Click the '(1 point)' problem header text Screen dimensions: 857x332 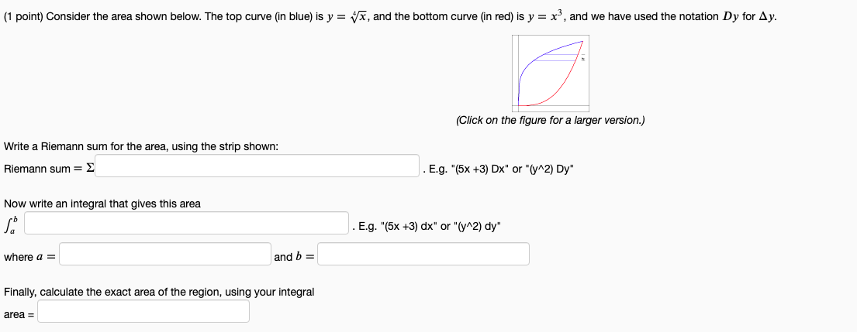tap(23, 17)
